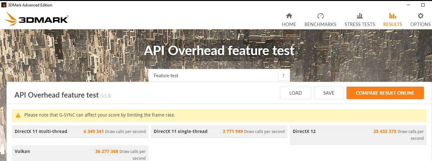Screen dimensions: 432x161
Task: Click the Feature test label
Action: 166,76
